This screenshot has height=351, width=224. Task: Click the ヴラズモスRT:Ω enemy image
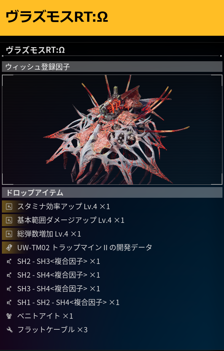(x=112, y=130)
